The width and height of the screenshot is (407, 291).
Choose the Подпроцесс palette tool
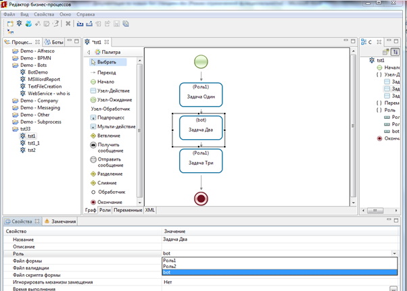[x=112, y=117]
